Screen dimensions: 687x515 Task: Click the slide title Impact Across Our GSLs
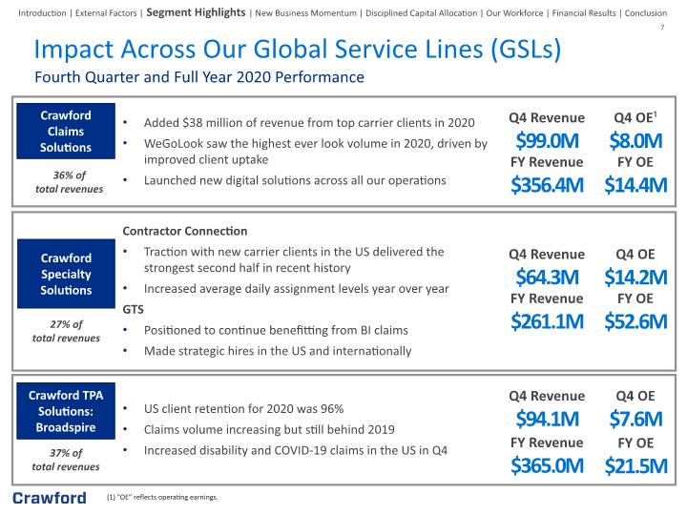(298, 49)
